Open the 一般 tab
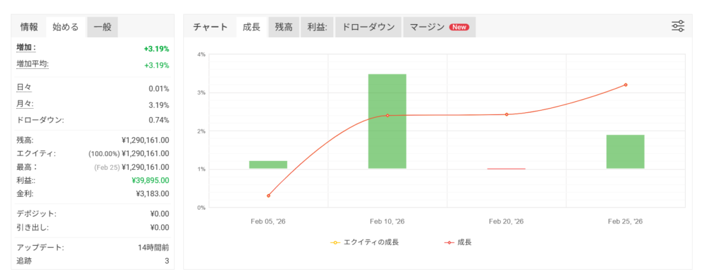The image size is (705, 278). click(x=103, y=28)
